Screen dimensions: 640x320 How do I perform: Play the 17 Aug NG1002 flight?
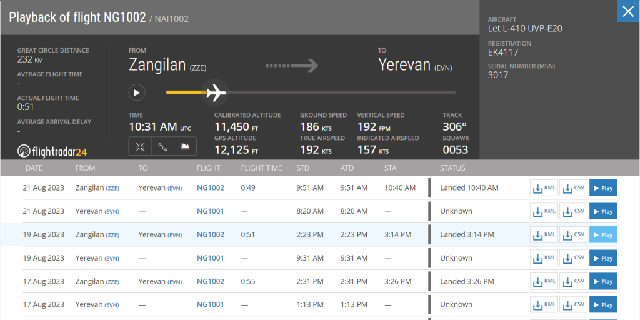603,282
